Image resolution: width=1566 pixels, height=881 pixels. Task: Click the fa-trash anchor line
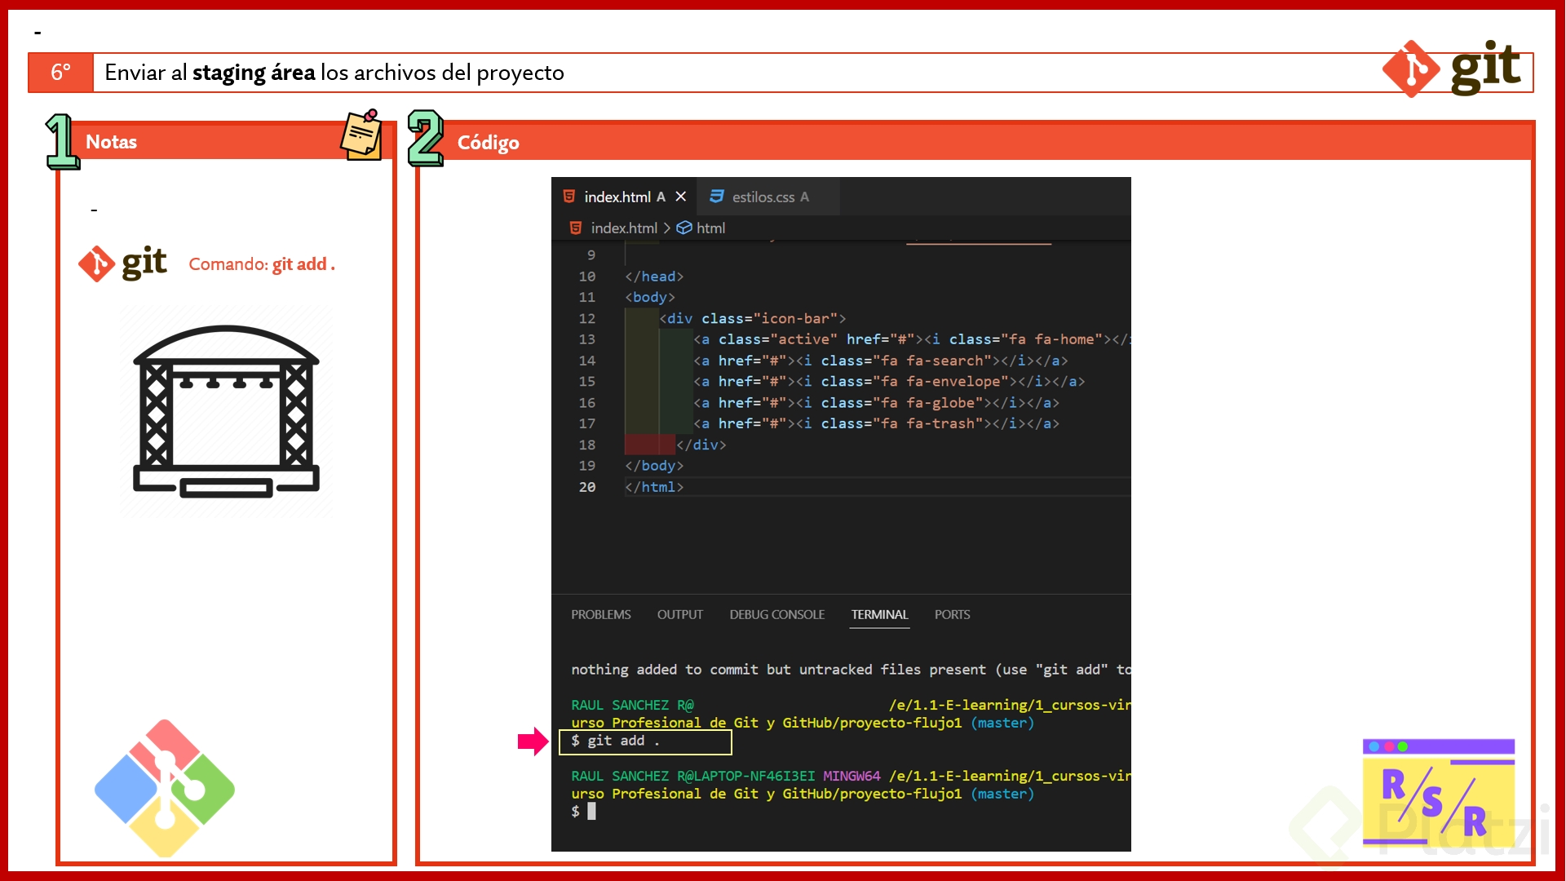(x=877, y=424)
